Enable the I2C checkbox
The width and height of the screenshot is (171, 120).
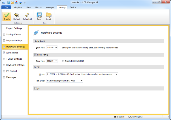click(x=35, y=89)
